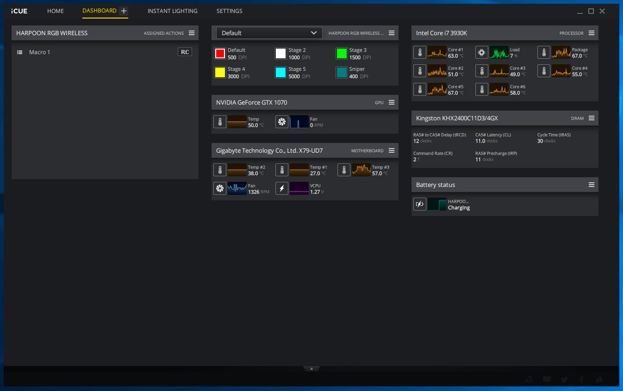This screenshot has width=623, height=391.
Task: Click the motherboard Temp #1 thermometer icon
Action: pyautogui.click(x=282, y=170)
